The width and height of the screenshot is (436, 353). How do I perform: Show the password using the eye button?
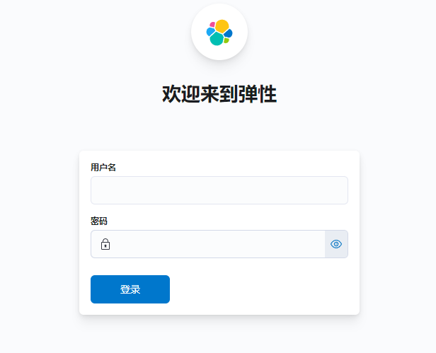(x=336, y=244)
